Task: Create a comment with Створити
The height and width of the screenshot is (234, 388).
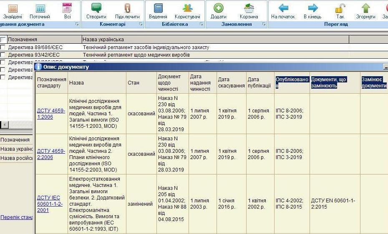Action: [x=96, y=8]
